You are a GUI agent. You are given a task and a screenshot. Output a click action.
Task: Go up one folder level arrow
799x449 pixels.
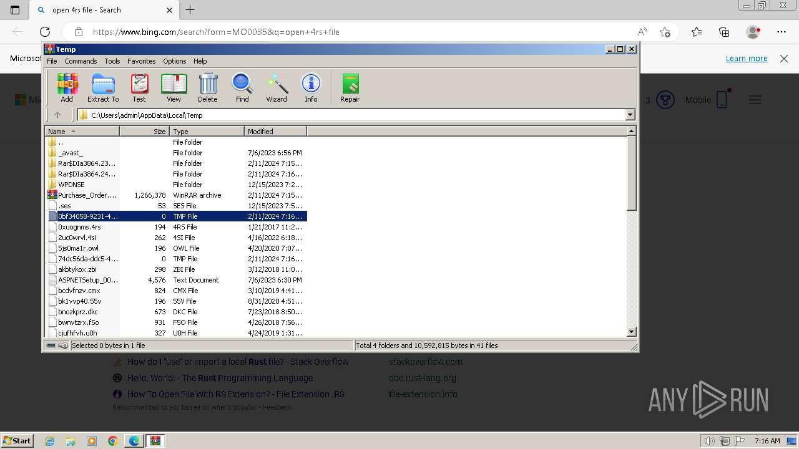(57, 115)
